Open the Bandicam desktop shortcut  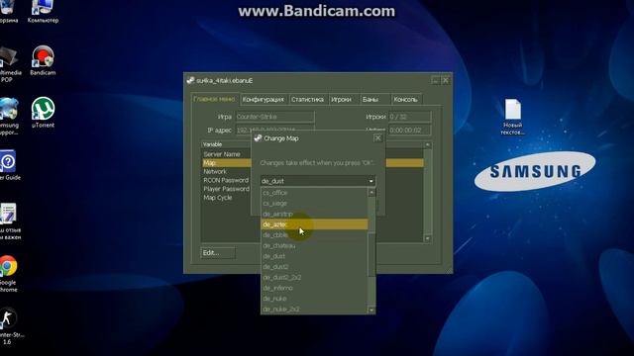[43, 60]
